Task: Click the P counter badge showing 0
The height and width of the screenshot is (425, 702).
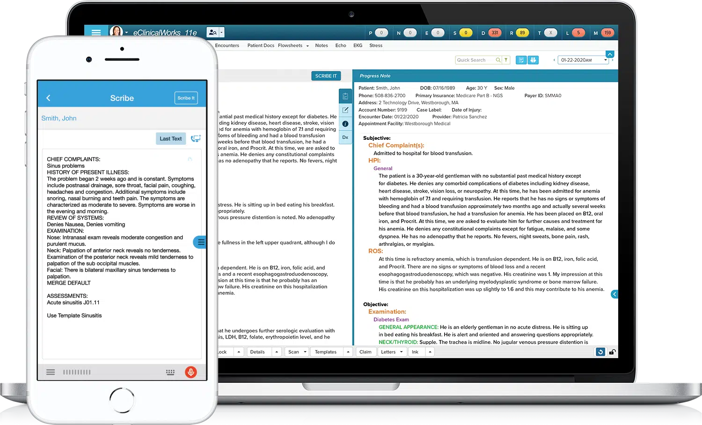Action: [x=381, y=33]
